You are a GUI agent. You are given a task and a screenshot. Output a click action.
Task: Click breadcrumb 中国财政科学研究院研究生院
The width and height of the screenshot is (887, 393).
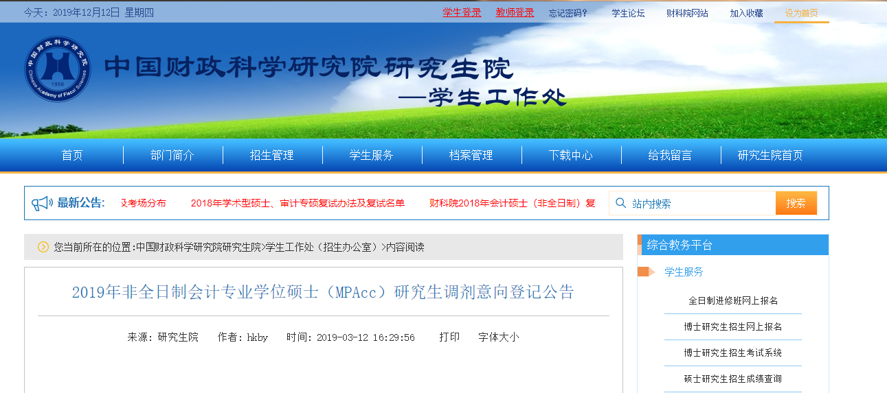pyautogui.click(x=199, y=247)
